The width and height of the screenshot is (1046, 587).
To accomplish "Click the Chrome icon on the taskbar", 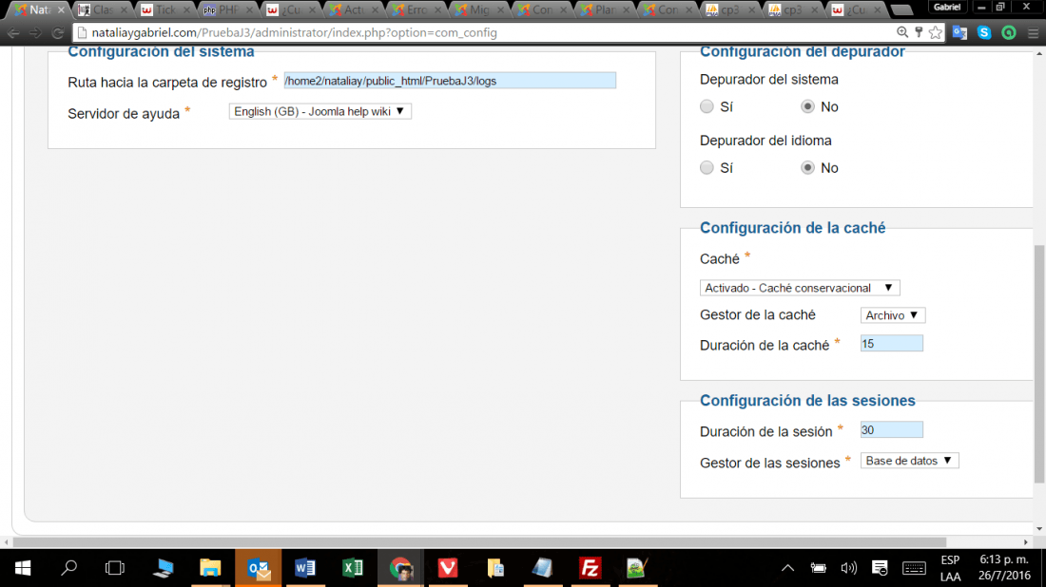I will [x=400, y=568].
